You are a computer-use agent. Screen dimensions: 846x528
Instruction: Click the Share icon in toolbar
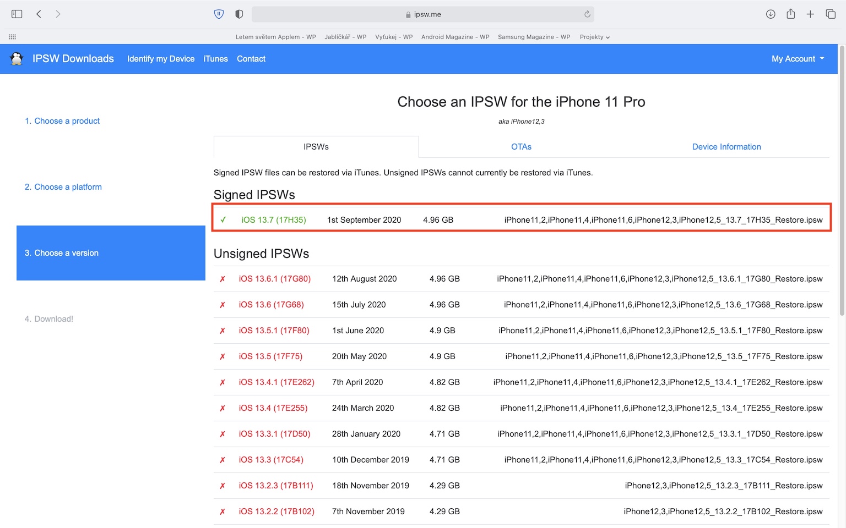(791, 14)
